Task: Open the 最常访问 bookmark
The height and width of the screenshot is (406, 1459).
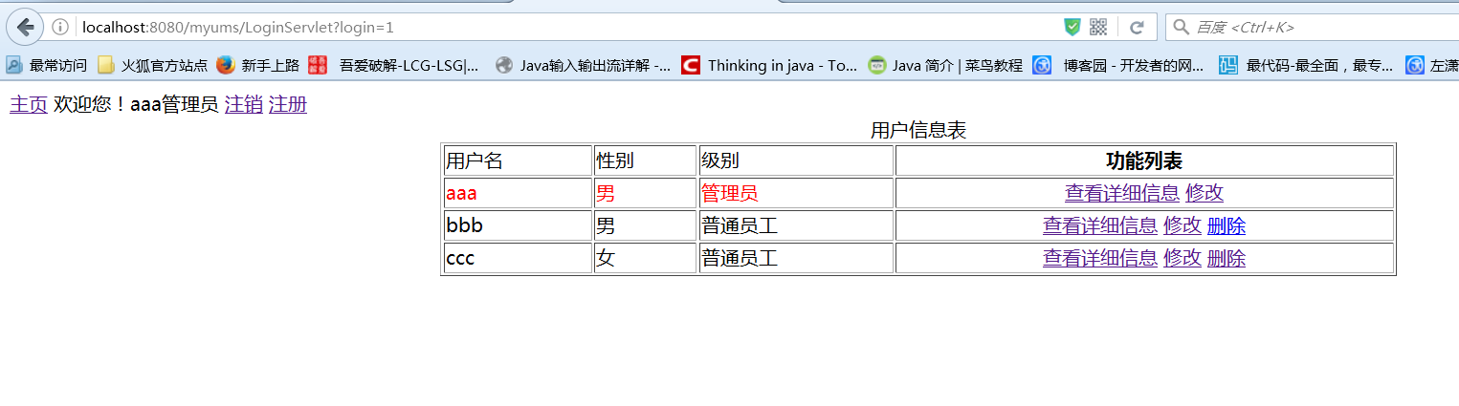Action: point(47,65)
